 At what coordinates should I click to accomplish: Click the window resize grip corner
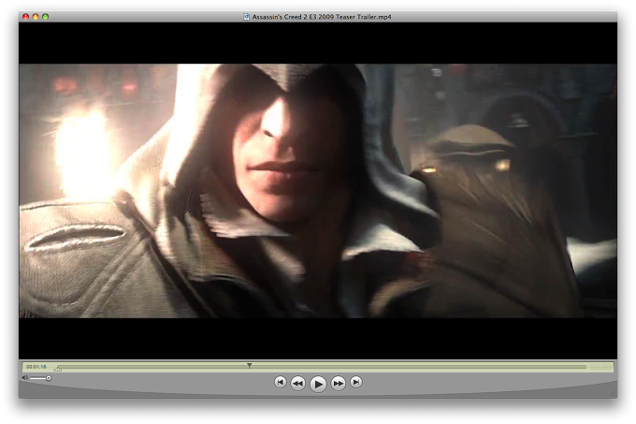click(x=613, y=393)
